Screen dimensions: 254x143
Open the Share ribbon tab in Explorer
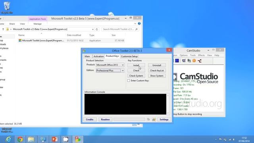coord(12,24)
